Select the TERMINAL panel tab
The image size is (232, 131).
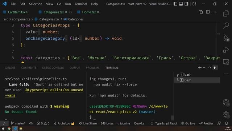click(x=112, y=68)
